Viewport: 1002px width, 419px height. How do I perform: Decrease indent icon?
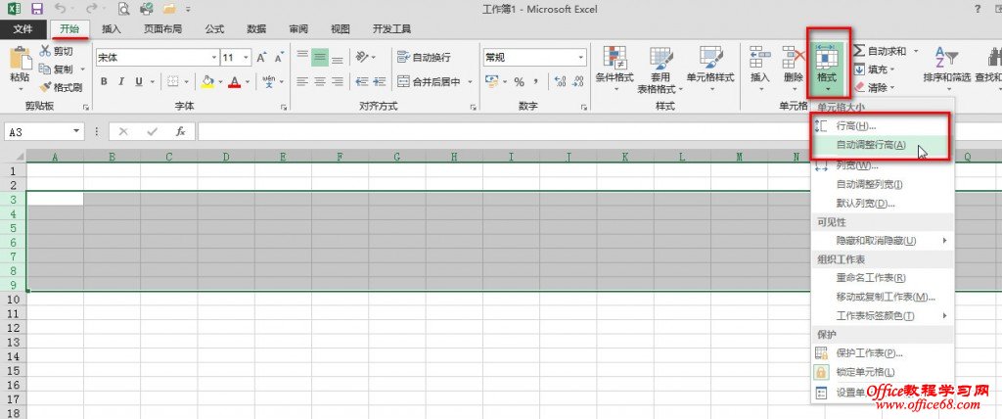[x=362, y=82]
